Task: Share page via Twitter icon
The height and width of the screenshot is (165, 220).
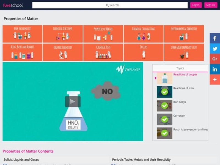Action: (215, 49)
